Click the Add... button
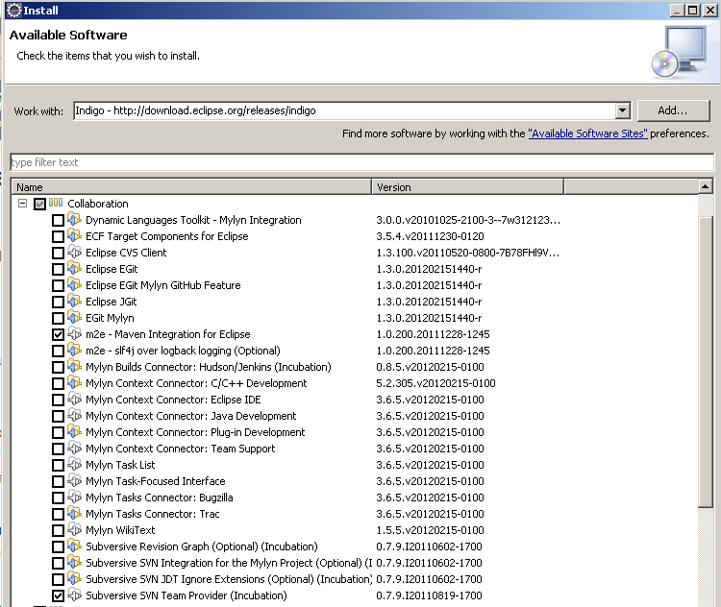The height and width of the screenshot is (607, 721). [x=674, y=110]
